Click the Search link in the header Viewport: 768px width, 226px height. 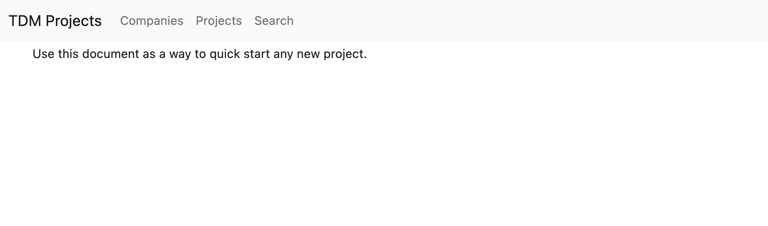pyautogui.click(x=274, y=21)
